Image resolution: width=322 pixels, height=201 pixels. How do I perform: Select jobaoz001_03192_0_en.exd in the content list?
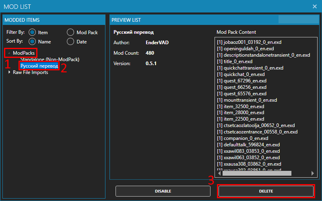pos(249,42)
